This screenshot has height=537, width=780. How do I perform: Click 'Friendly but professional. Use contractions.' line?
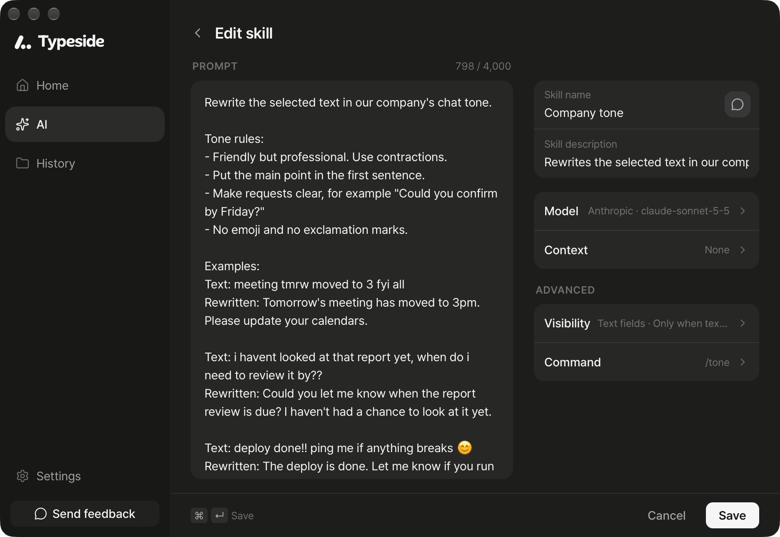(326, 157)
